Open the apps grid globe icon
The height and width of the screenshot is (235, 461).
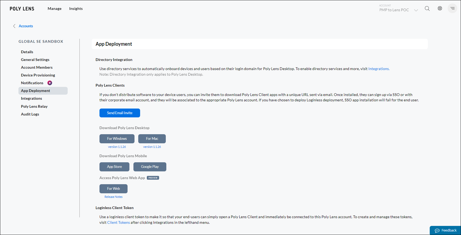tap(440, 9)
